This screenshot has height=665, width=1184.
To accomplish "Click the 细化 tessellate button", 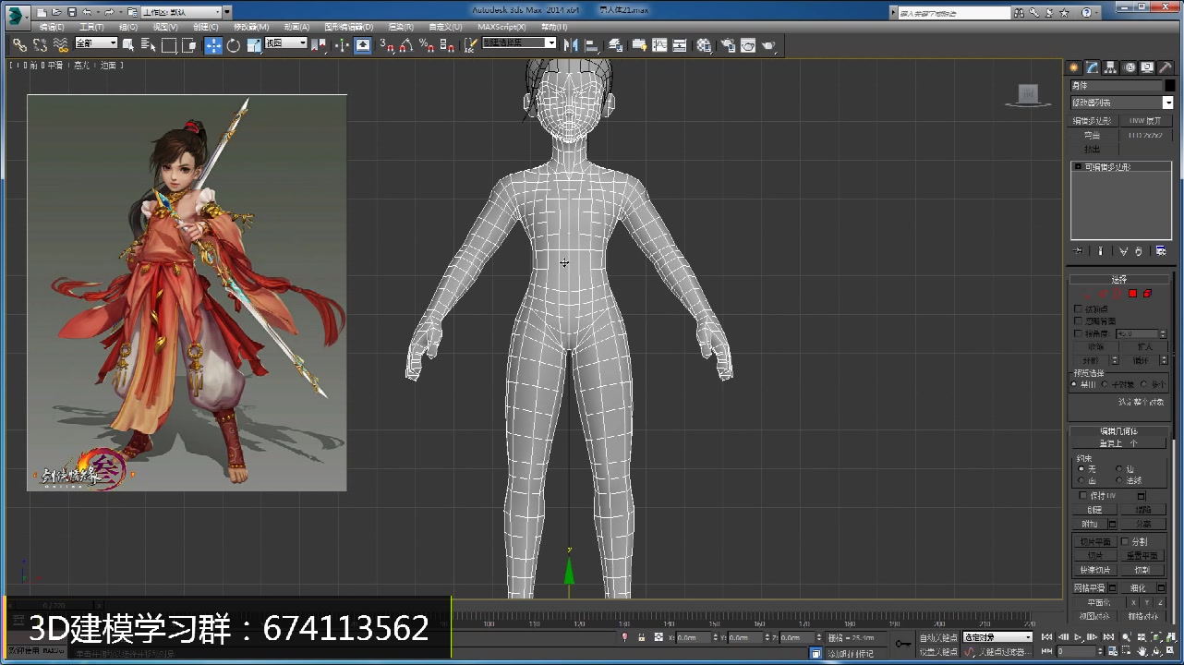I will click(x=1136, y=587).
